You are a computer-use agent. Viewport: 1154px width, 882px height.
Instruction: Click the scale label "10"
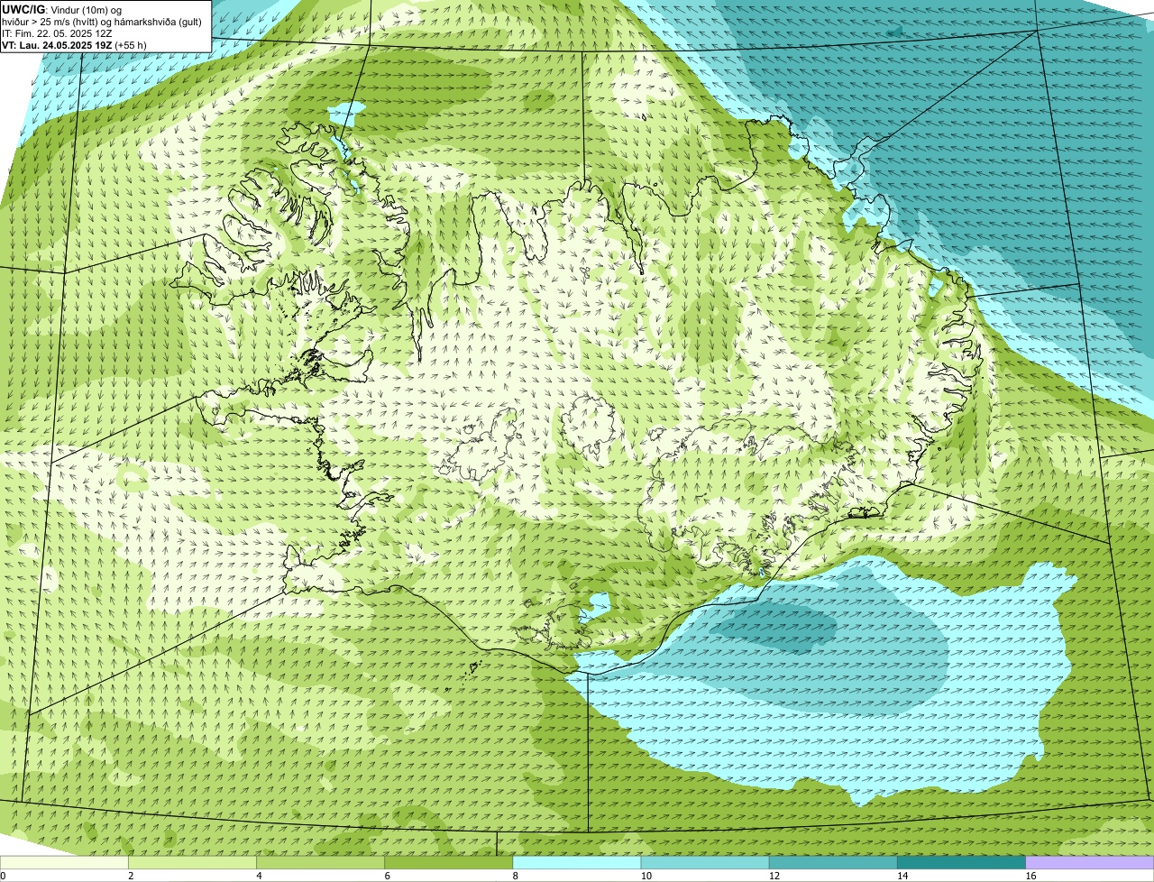click(646, 876)
